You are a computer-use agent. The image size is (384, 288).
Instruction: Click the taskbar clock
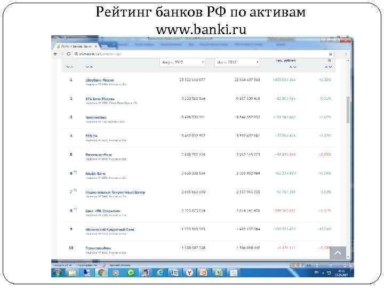pos(341,273)
